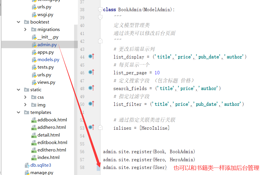Click the database icon beside db.sqlite3
This screenshot has height=175, width=269.
click(27, 165)
